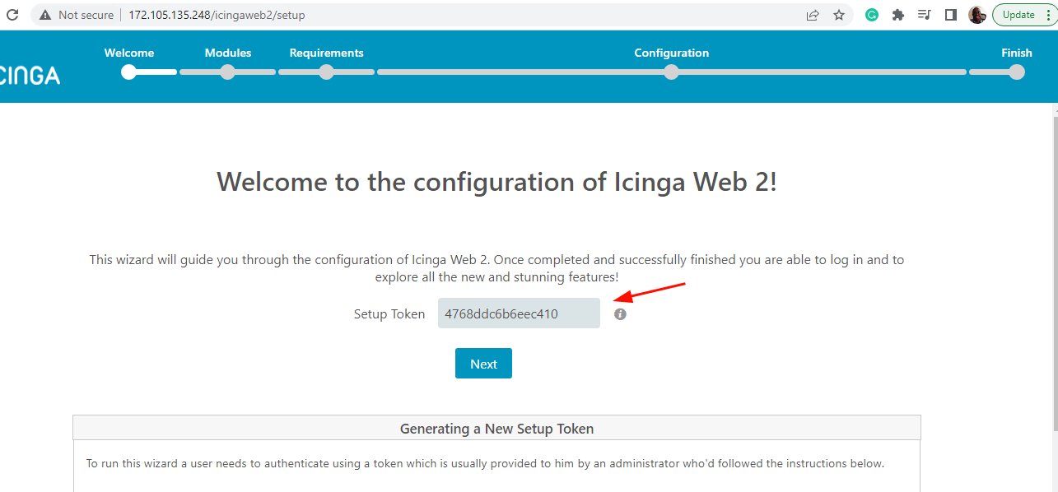Click the Setup Token input field
The image size is (1058, 492).
tap(519, 313)
